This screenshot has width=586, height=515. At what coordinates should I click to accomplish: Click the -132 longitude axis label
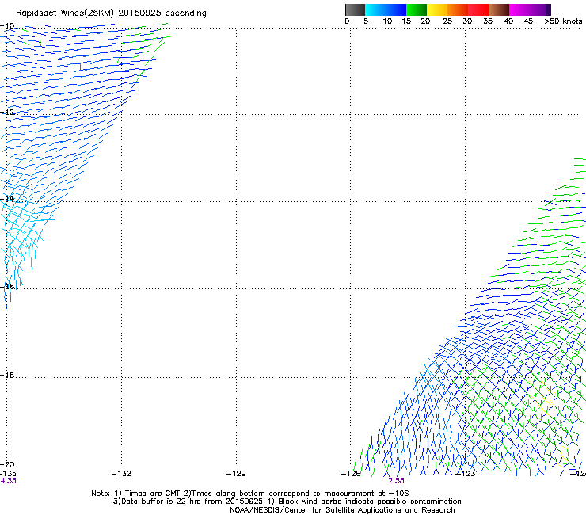121,474
